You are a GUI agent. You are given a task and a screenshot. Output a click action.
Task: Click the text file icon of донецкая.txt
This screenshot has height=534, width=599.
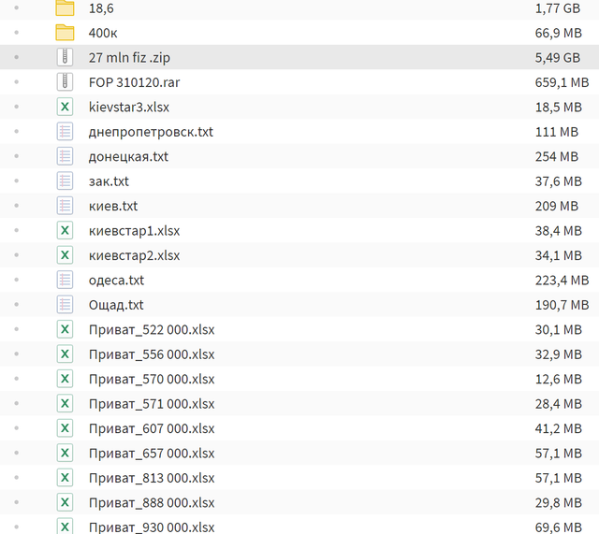click(x=65, y=156)
